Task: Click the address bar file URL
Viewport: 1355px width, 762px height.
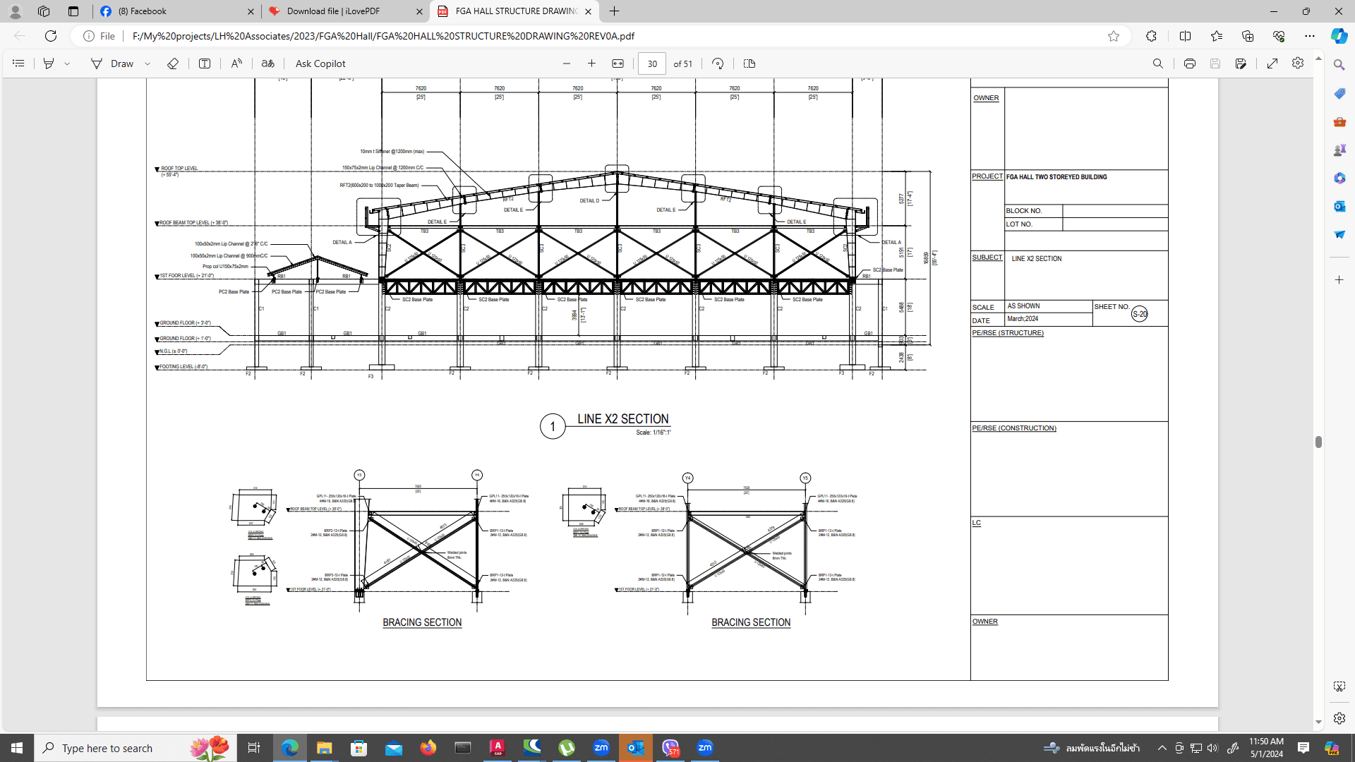Action: (x=383, y=36)
